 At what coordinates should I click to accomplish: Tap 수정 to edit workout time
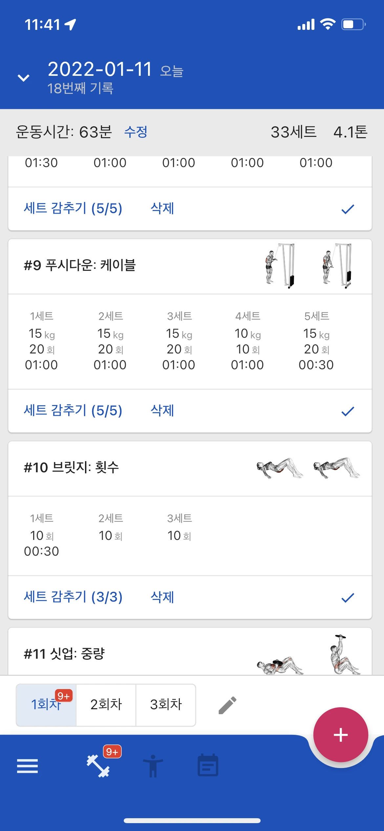tap(136, 132)
